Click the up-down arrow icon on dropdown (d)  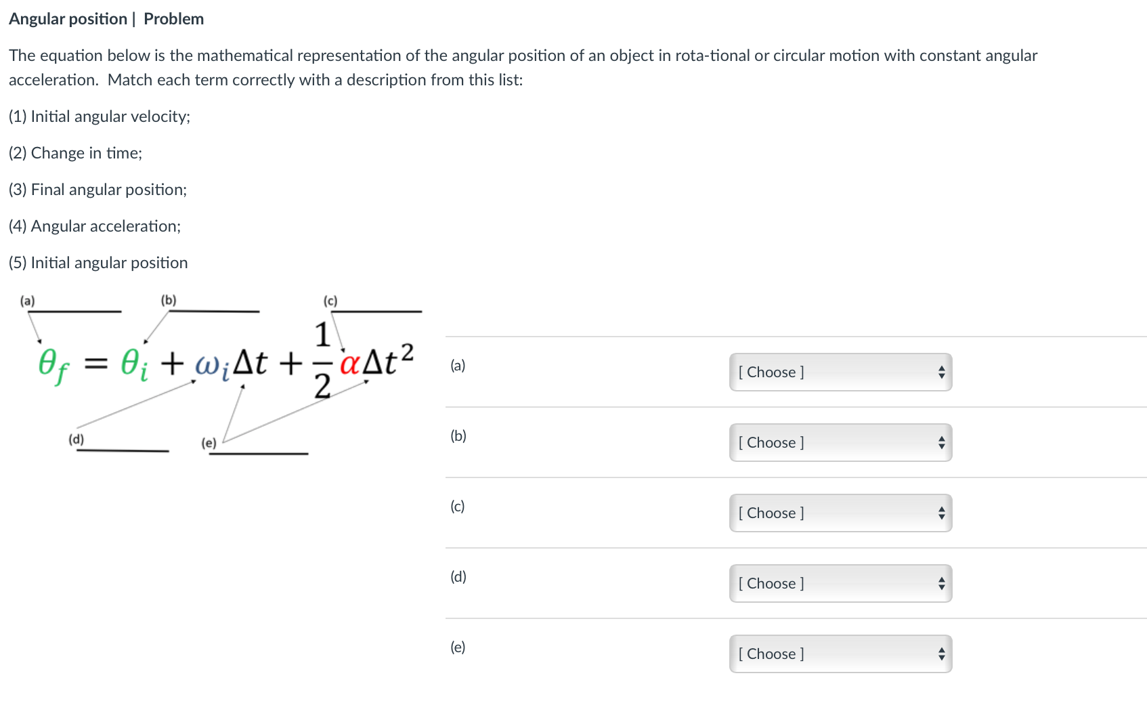pyautogui.click(x=940, y=583)
